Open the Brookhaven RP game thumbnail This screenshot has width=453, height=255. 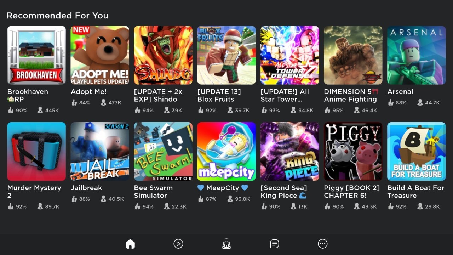coord(36,55)
